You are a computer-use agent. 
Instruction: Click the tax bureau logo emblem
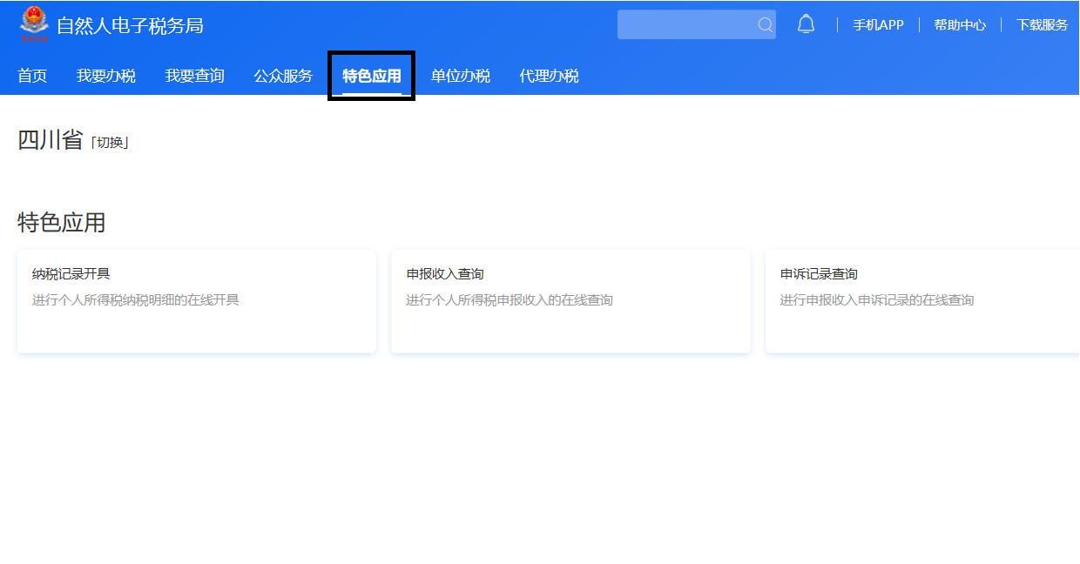[33, 23]
